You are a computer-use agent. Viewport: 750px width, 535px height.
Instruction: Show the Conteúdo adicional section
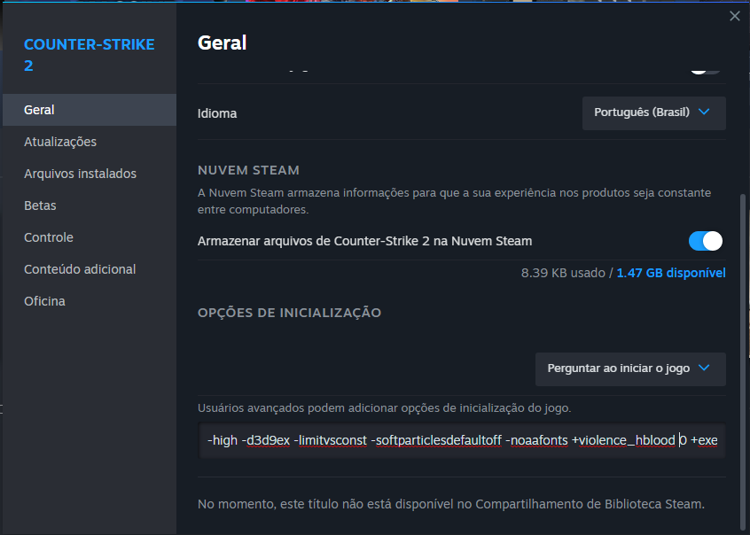coord(80,269)
